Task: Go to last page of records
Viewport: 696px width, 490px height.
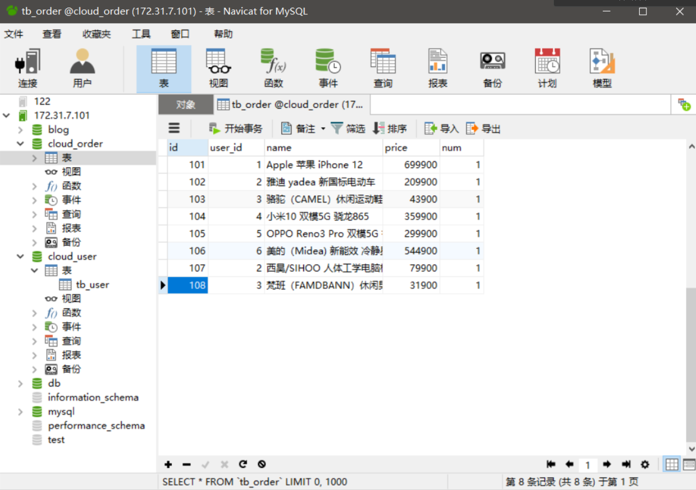Action: [626, 464]
